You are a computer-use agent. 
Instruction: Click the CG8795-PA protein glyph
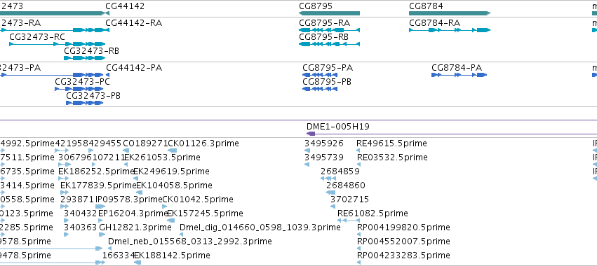pos(320,75)
